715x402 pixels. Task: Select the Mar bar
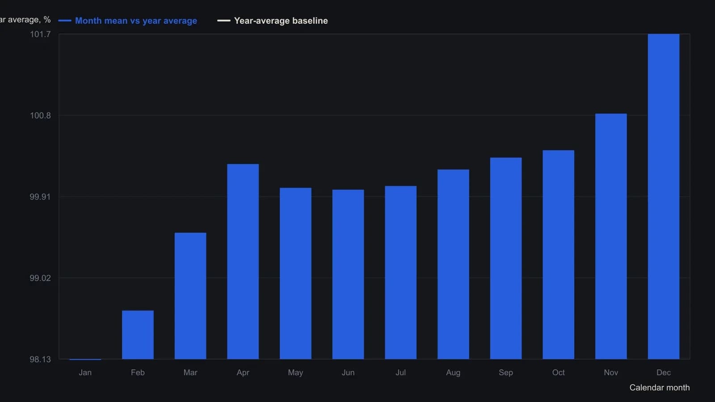pyautogui.click(x=190, y=296)
